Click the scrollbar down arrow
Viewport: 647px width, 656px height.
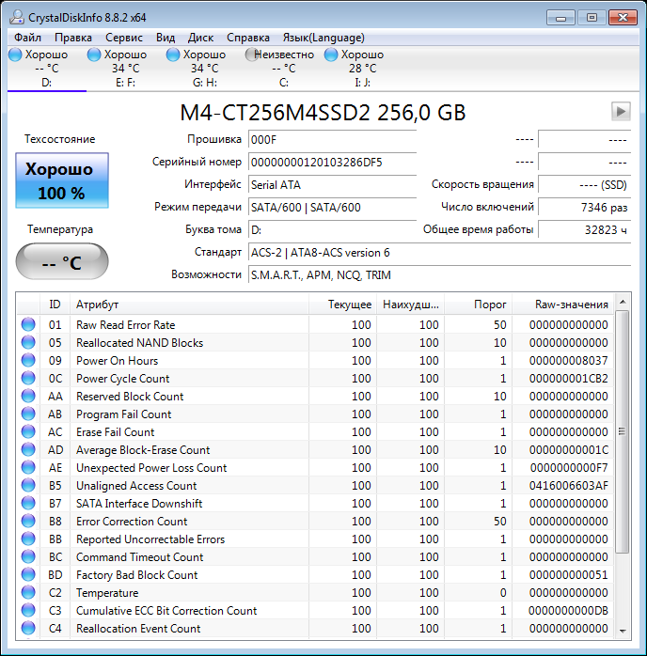pos(623,631)
